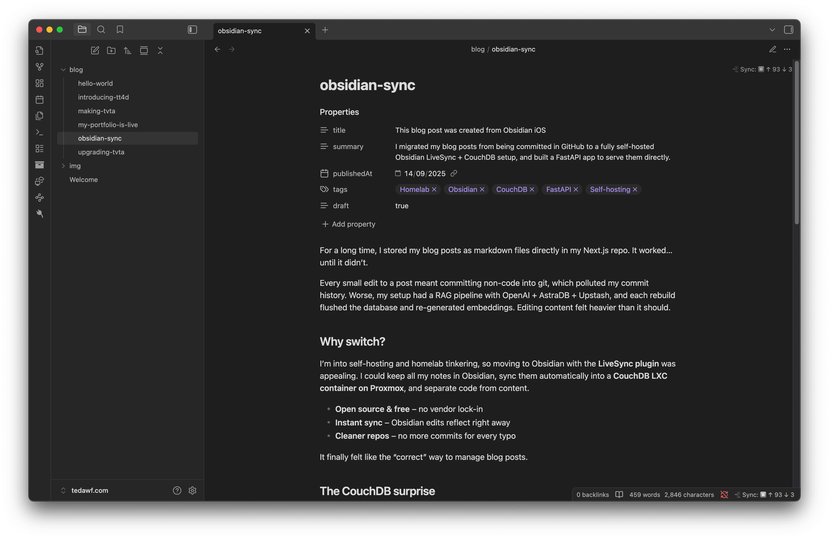Screen dimensions: 829x539
Task: Click Add property button
Action: tap(349, 224)
